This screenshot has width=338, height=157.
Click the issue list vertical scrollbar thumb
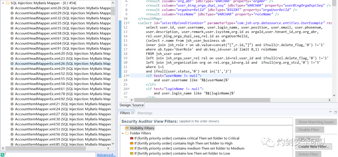pos(113,11)
